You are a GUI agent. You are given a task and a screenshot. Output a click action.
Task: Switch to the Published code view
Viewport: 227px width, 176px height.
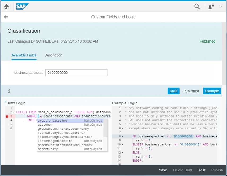[x=191, y=91]
